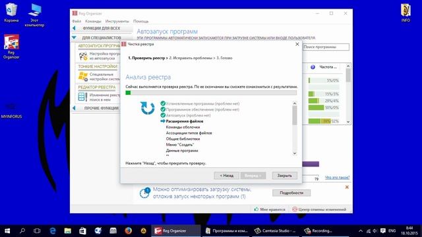Image resolution: width=422 pixels, height=237 pixels.
Task: Open the Команды menu
Action: click(93, 21)
